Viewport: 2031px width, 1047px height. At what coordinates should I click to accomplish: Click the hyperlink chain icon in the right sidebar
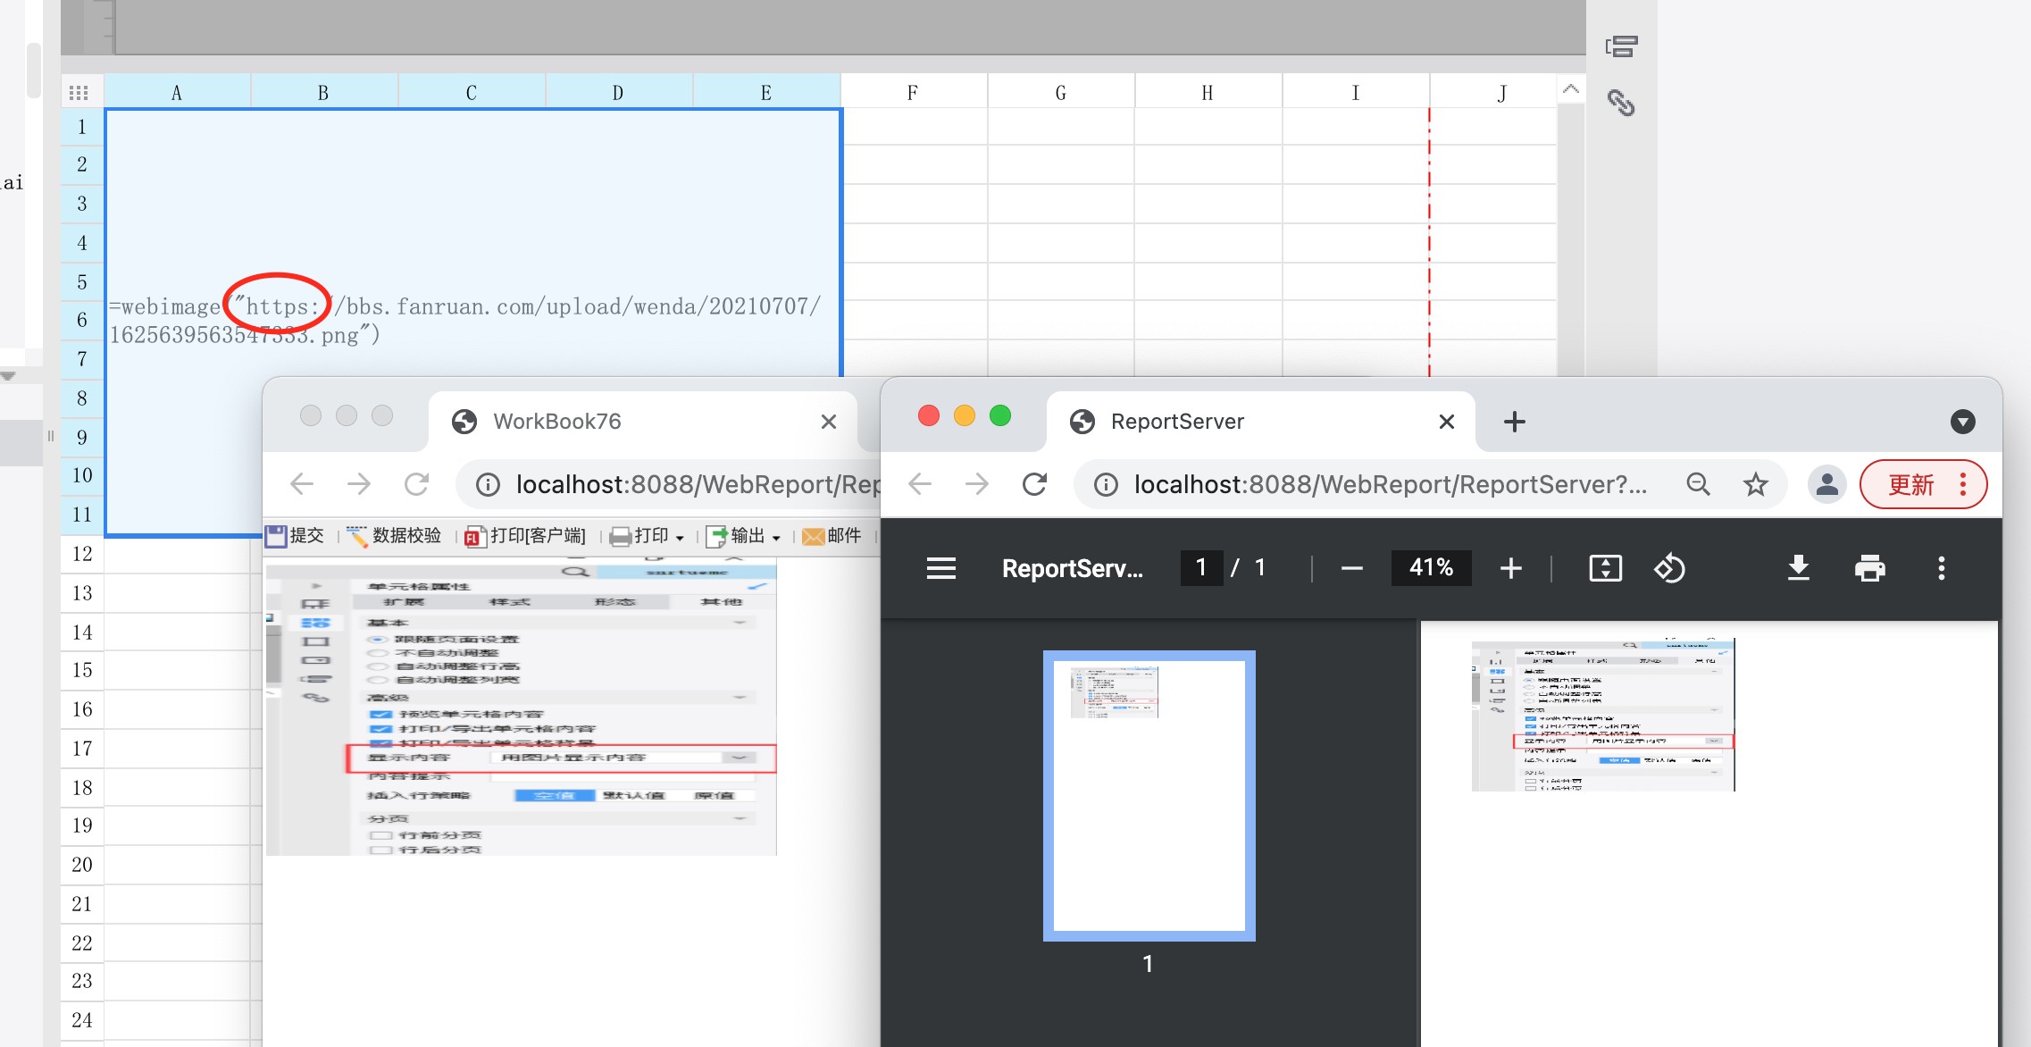1621,103
